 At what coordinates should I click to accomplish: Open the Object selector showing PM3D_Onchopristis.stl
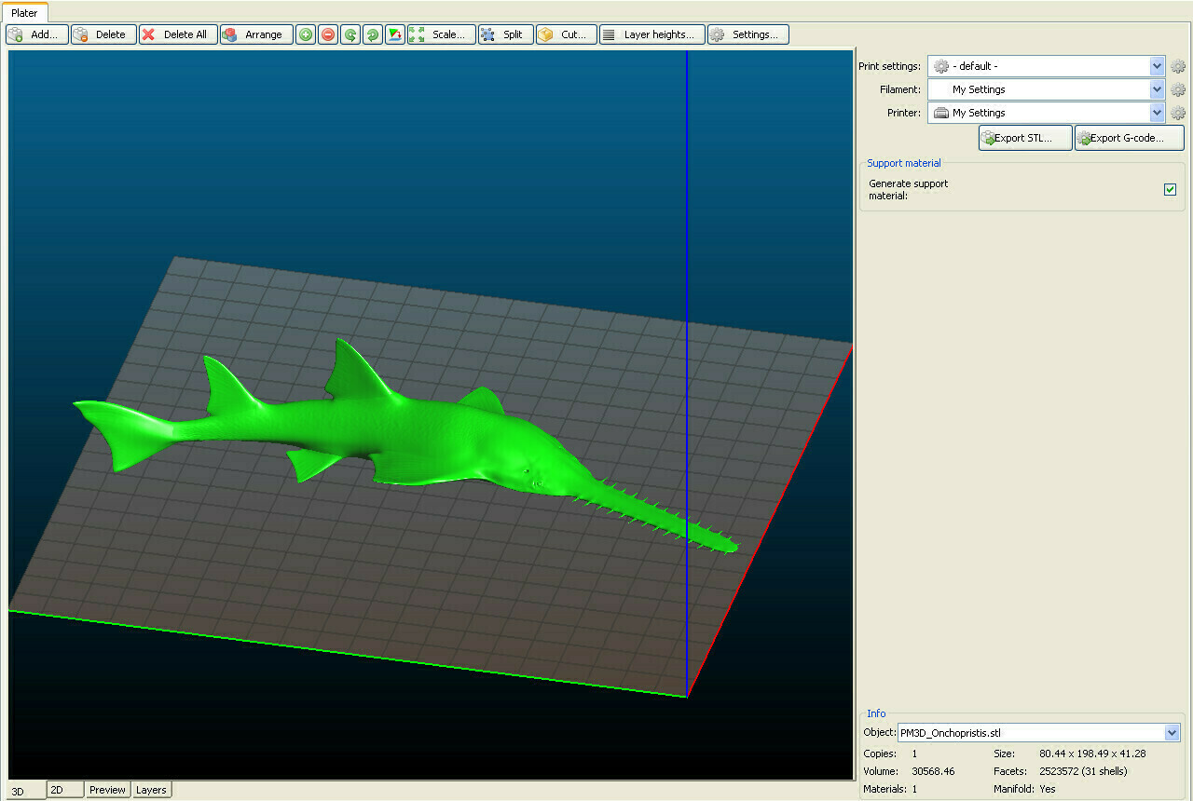pyautogui.click(x=1172, y=733)
